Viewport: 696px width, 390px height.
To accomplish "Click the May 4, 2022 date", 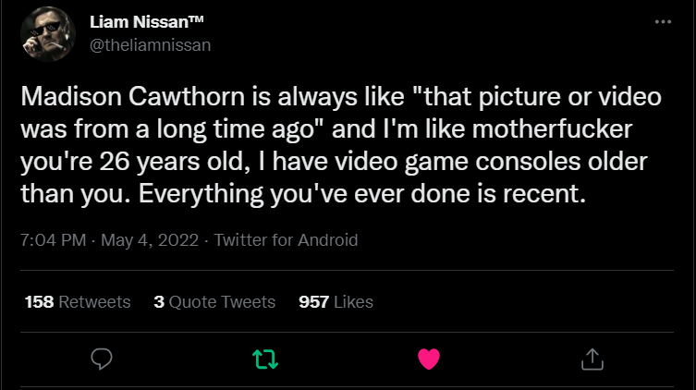I will (x=150, y=240).
